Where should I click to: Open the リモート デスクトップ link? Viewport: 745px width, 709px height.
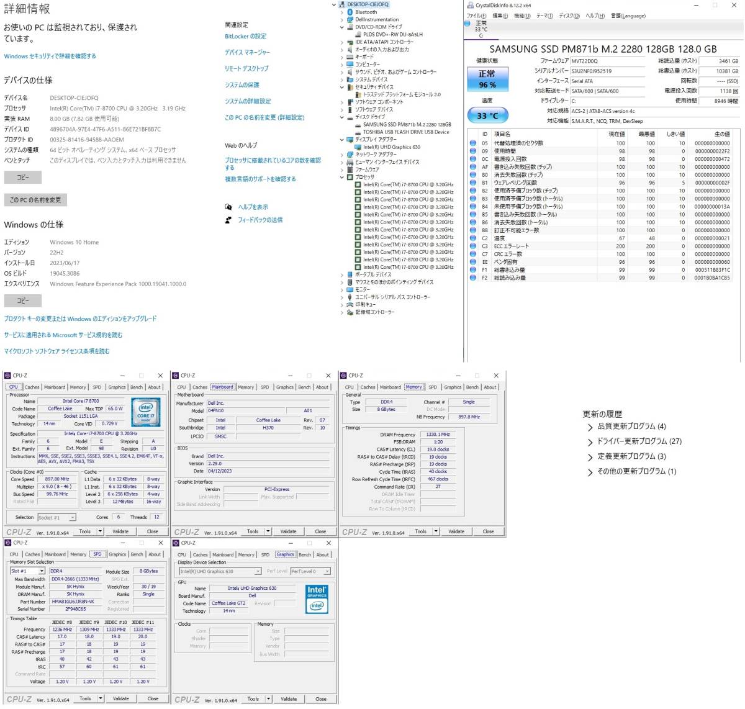point(246,68)
